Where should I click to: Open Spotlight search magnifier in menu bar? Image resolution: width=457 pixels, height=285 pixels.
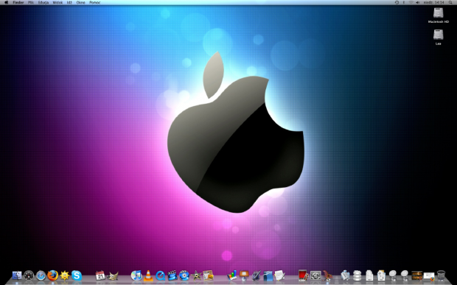point(450,2)
